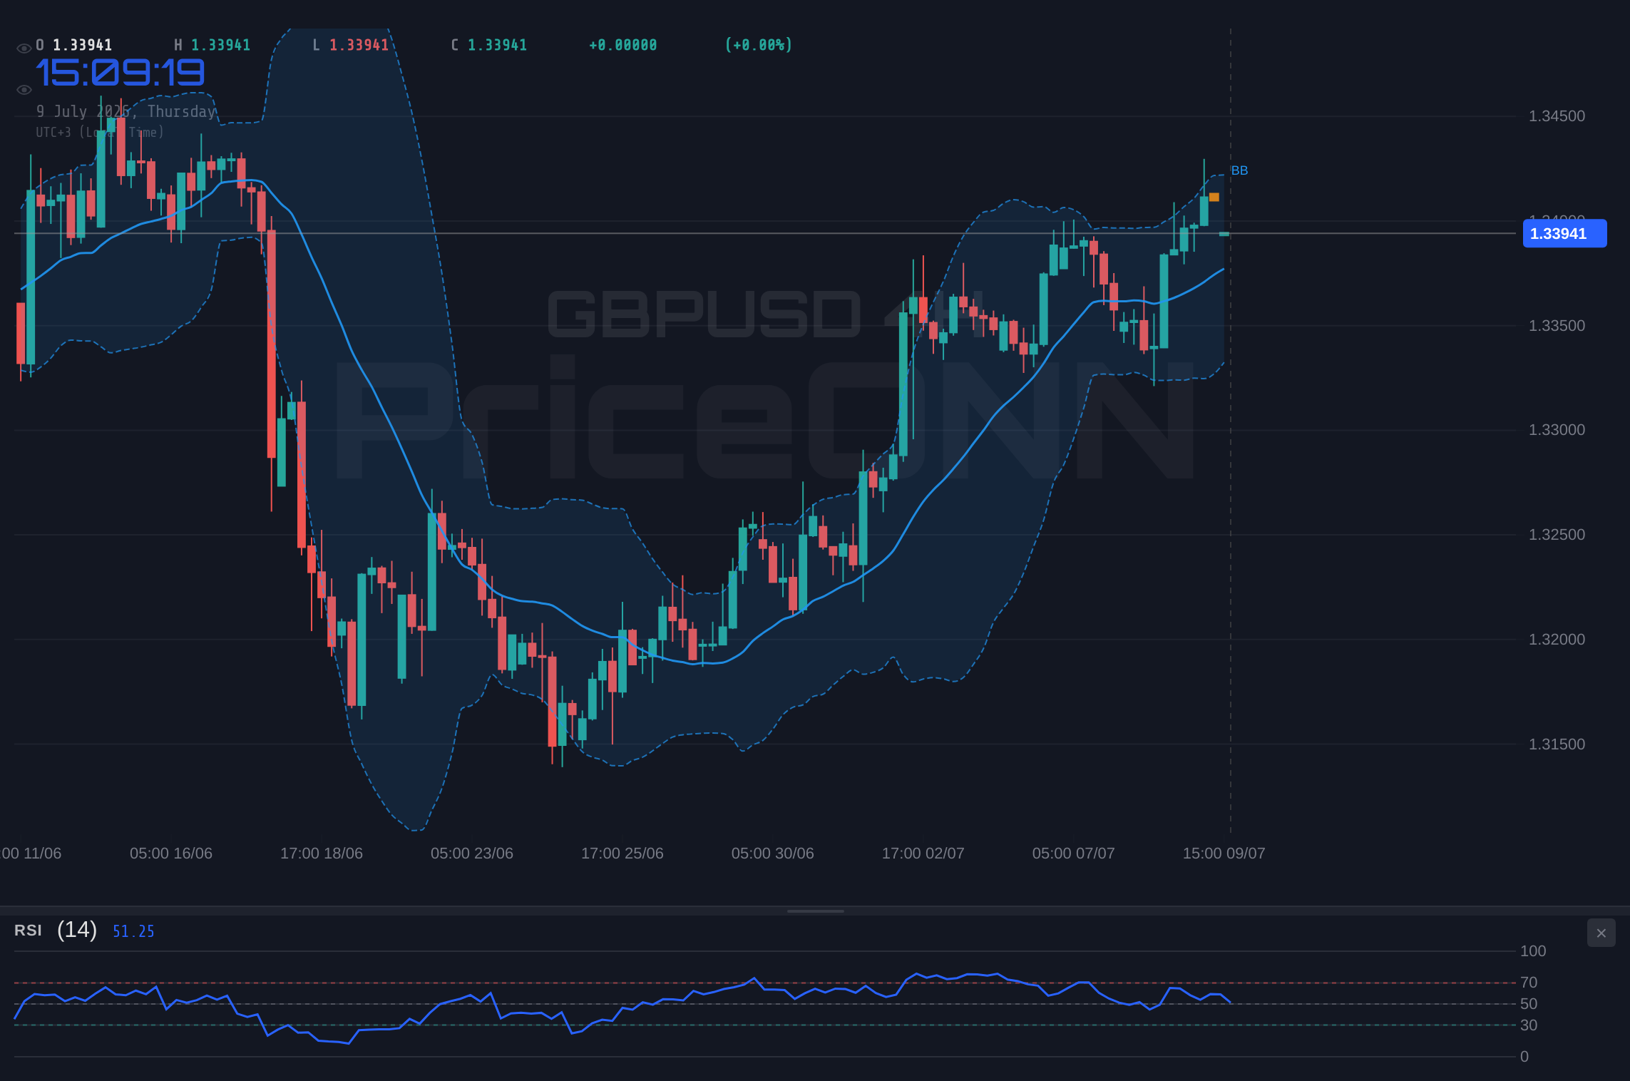Click the Low value 1.33941

point(359,45)
